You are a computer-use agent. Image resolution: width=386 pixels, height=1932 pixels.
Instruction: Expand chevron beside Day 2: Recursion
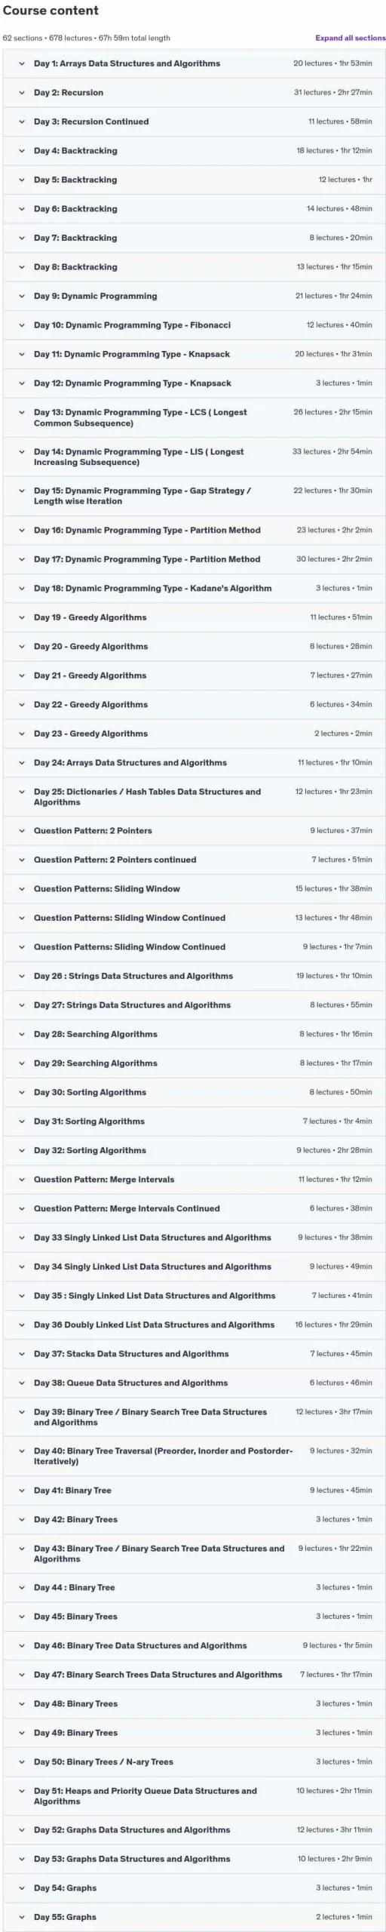(22, 93)
